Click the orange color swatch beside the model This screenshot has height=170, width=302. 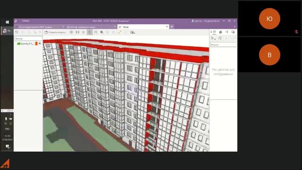pos(36,44)
